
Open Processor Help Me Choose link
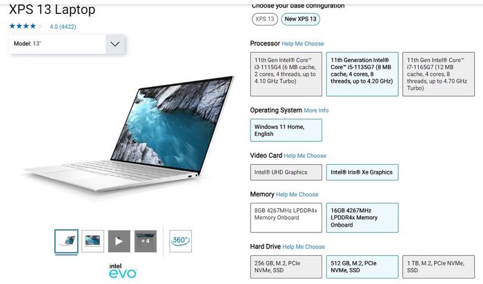pyautogui.click(x=303, y=43)
